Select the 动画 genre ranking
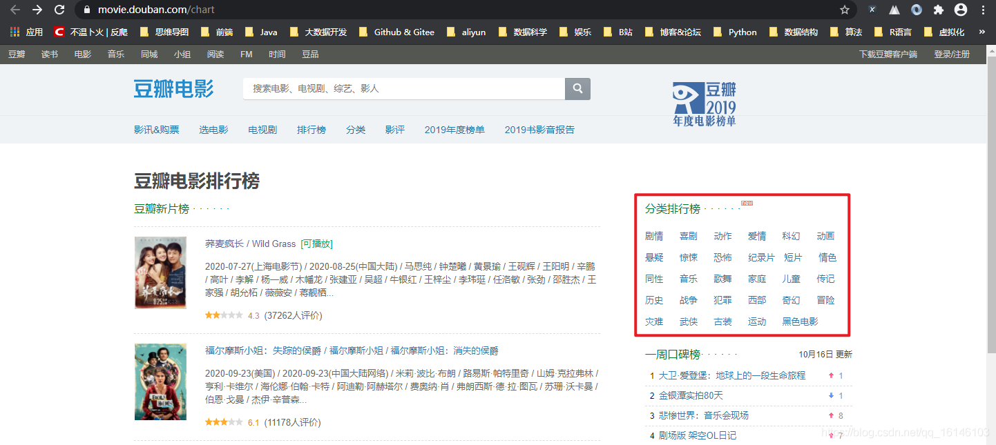 pos(826,236)
